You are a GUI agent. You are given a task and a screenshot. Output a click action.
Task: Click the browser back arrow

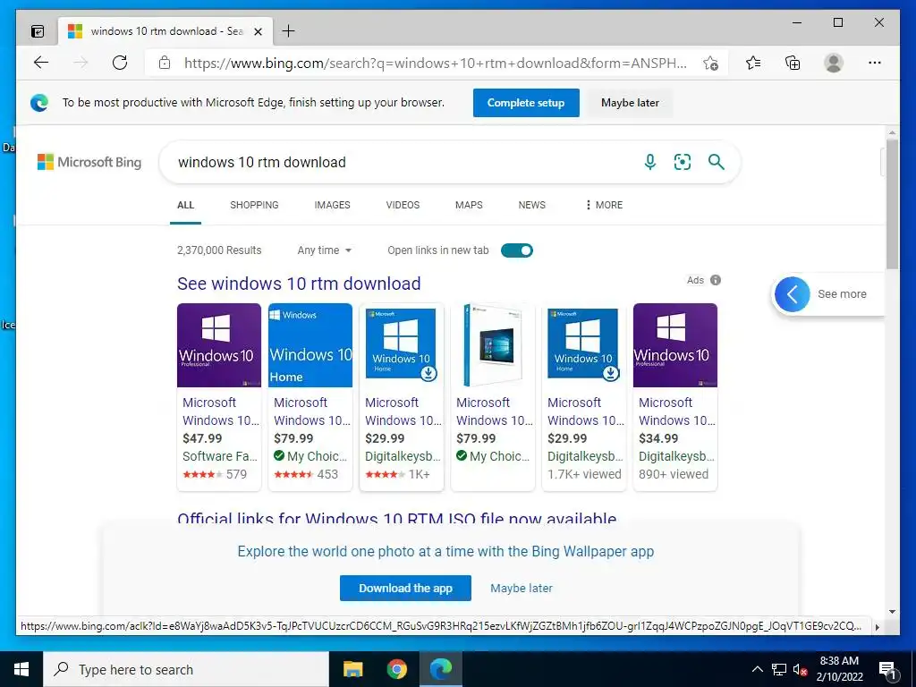(41, 63)
